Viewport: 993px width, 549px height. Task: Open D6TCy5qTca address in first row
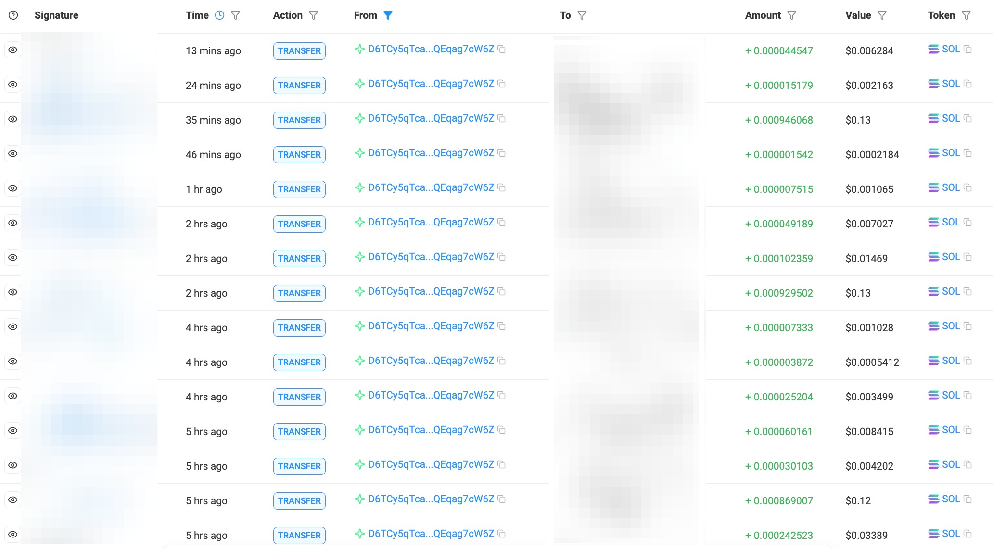coord(431,50)
